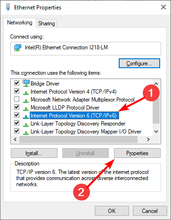Click the Link-Layer Topology Discovery Responder icon

(x=26, y=125)
